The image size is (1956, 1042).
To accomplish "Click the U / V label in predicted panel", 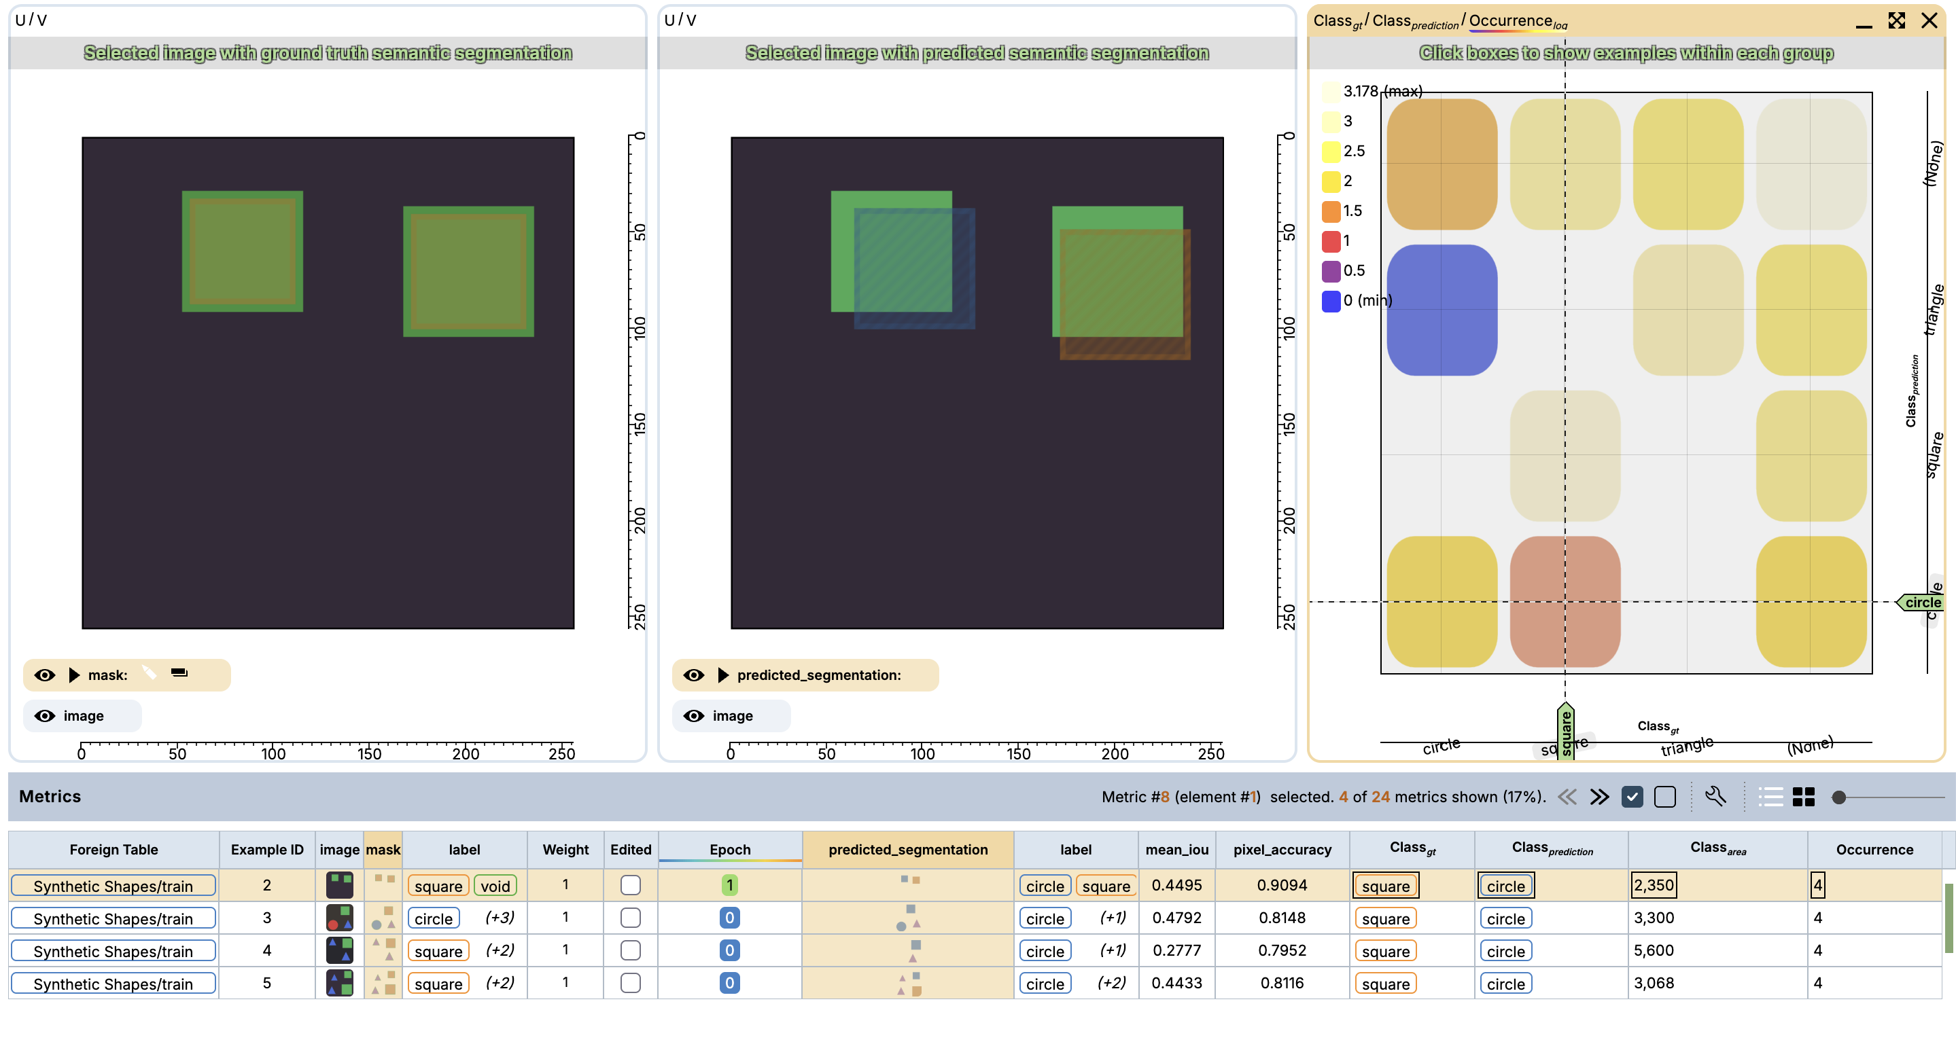I will (x=680, y=20).
